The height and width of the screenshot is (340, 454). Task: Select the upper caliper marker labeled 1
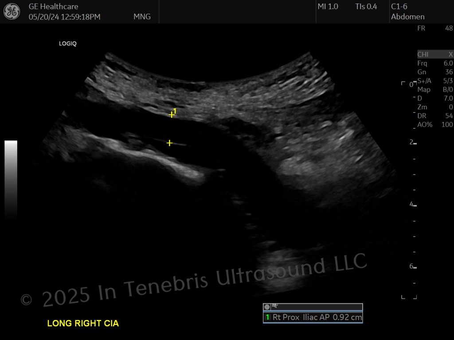[x=172, y=115]
